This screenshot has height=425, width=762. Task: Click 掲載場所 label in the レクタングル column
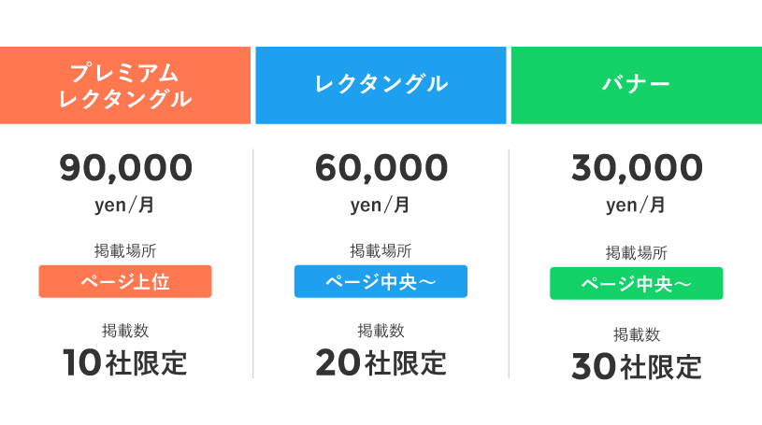click(x=381, y=250)
